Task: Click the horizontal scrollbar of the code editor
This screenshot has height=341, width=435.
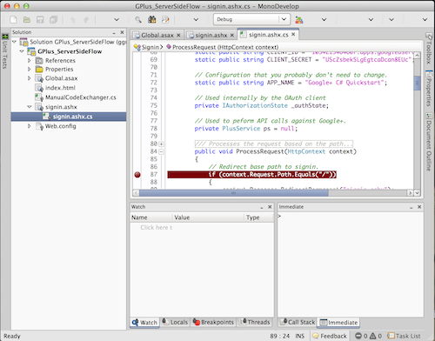Action: pyautogui.click(x=233, y=193)
